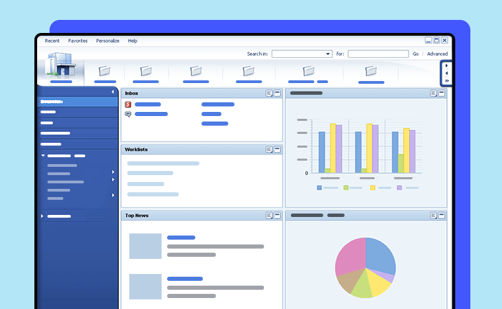Open the first folder icon in the navigation bar
The width and height of the screenshot is (502, 309).
[x=105, y=71]
